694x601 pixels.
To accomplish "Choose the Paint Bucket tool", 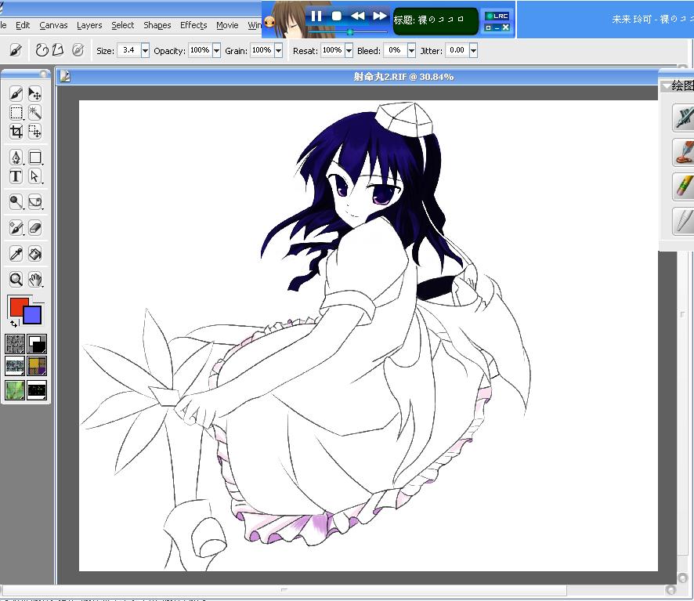I will click(x=34, y=254).
